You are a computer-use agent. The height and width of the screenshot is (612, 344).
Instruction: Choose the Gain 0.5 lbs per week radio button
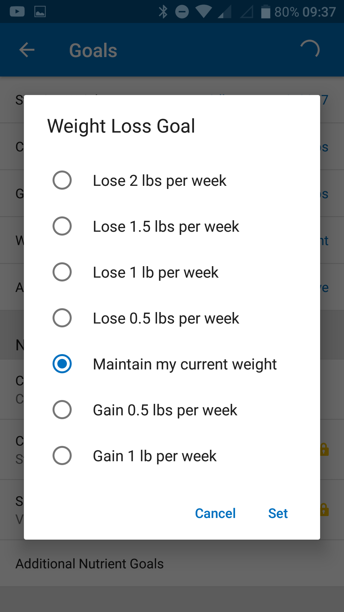62,410
